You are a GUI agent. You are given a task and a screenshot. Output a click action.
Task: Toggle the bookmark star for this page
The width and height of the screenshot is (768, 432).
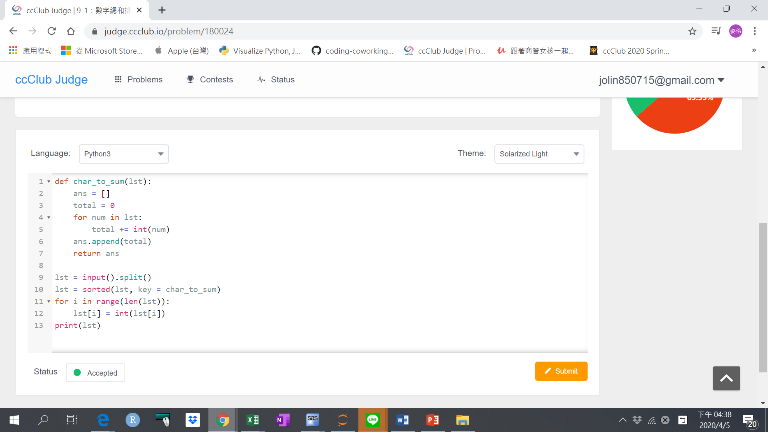click(692, 31)
